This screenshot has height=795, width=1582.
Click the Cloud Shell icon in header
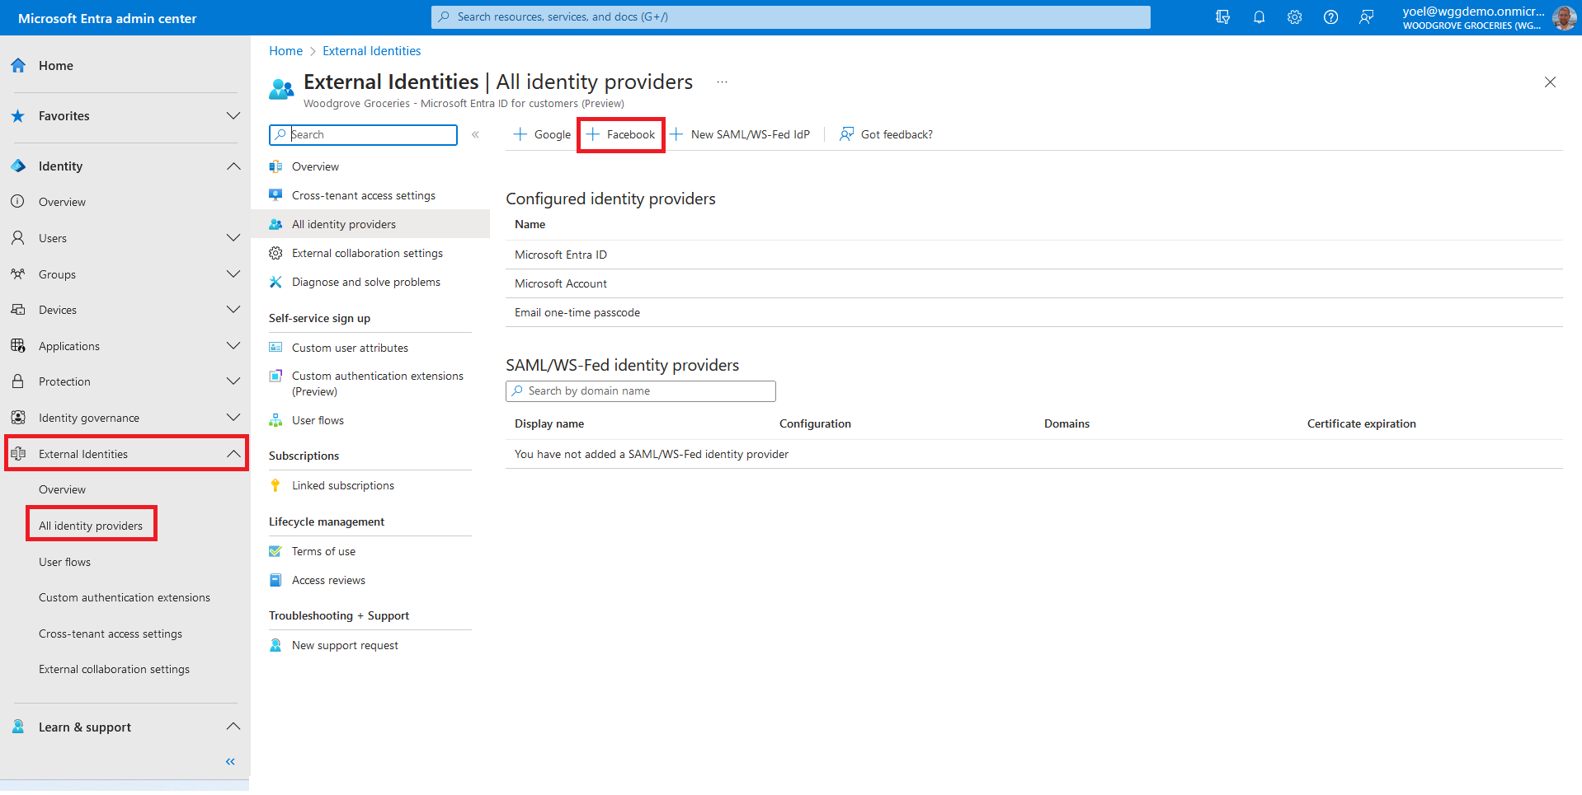point(1222,17)
